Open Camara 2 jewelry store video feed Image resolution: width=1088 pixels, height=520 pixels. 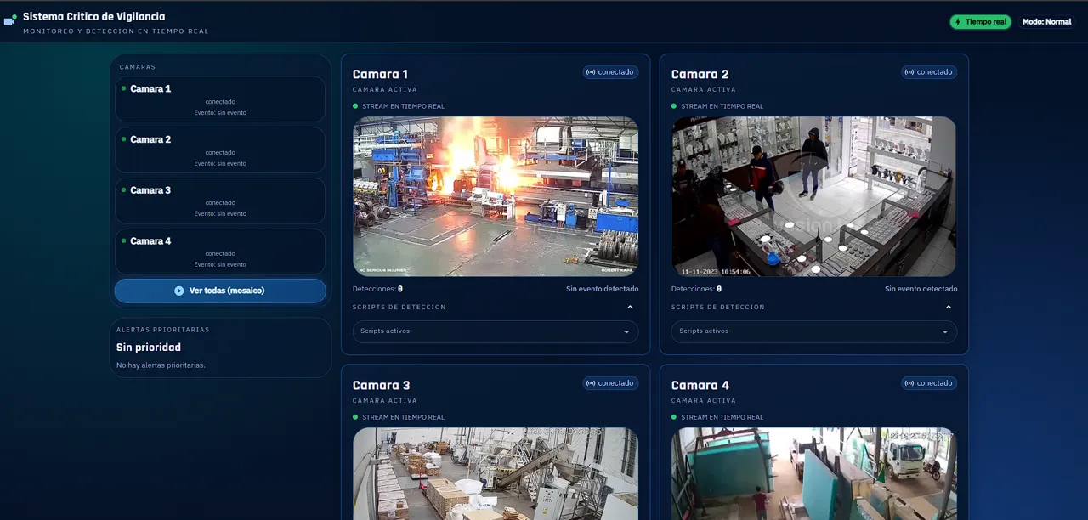[x=814, y=196]
